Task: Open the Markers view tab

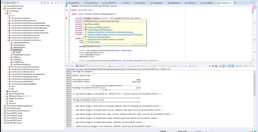Action: tap(70, 66)
